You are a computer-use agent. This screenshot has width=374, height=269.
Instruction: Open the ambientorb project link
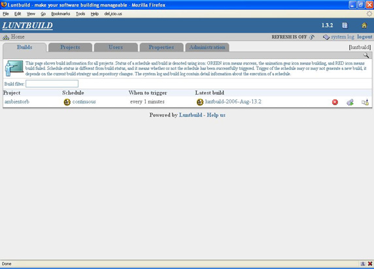[17, 102]
